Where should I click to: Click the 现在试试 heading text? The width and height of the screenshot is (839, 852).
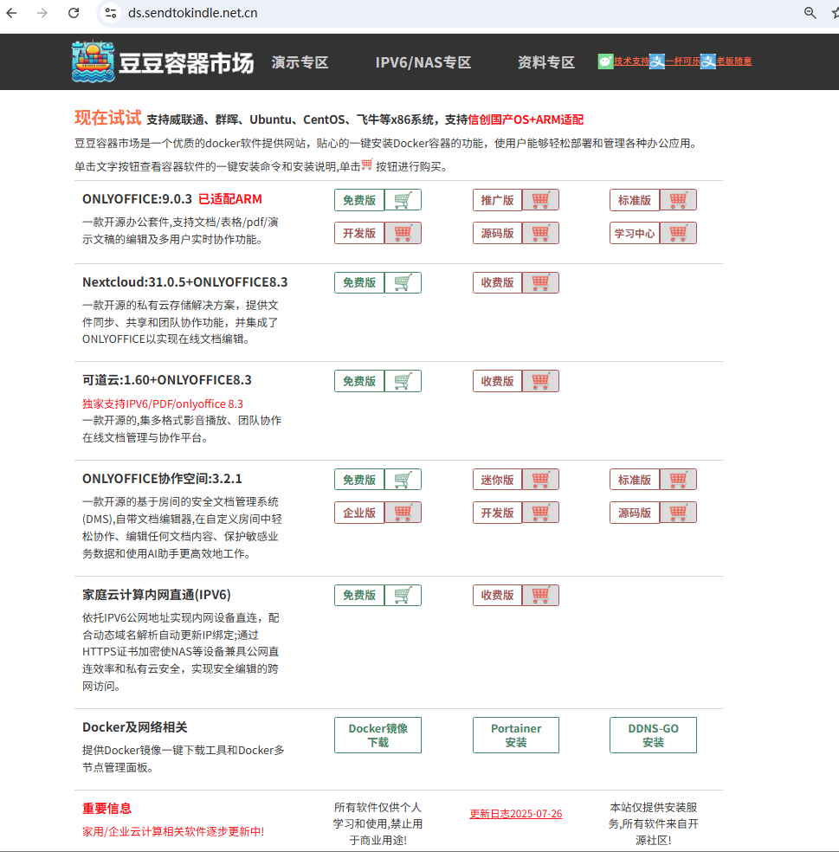pyautogui.click(x=107, y=118)
